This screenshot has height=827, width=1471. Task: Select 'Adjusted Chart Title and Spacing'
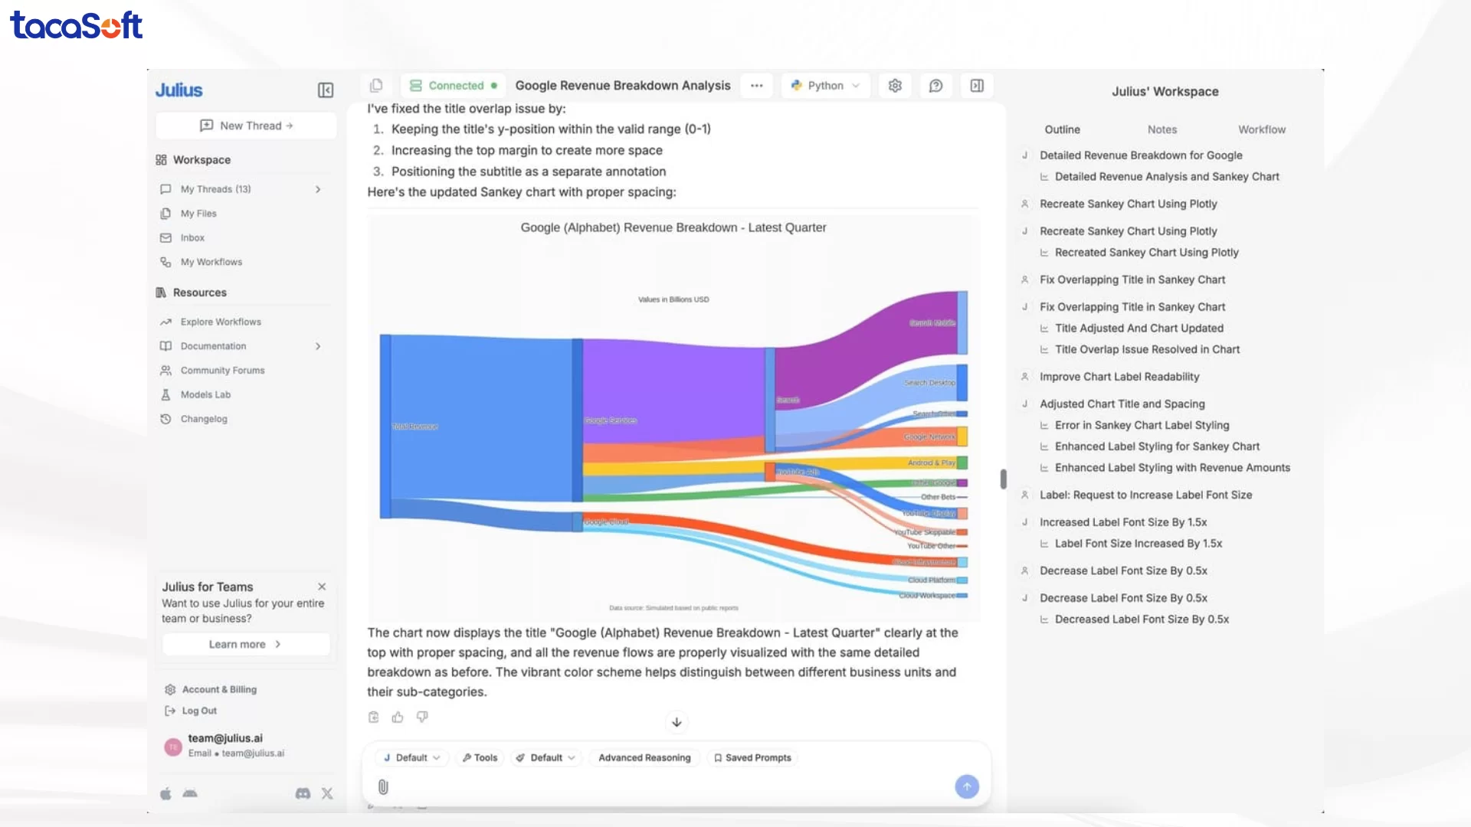click(1122, 404)
